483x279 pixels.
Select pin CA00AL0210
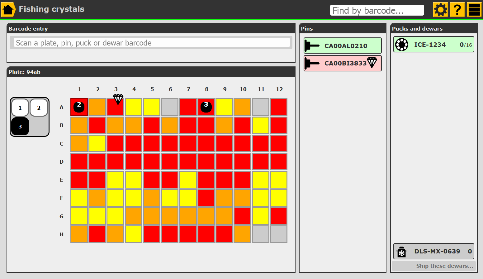(x=343, y=46)
